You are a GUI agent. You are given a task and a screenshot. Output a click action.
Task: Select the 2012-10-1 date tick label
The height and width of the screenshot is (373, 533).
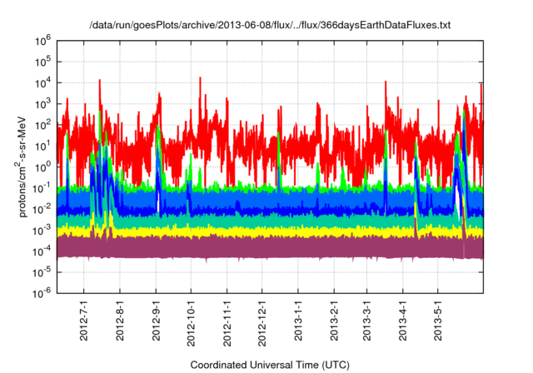coord(191,323)
